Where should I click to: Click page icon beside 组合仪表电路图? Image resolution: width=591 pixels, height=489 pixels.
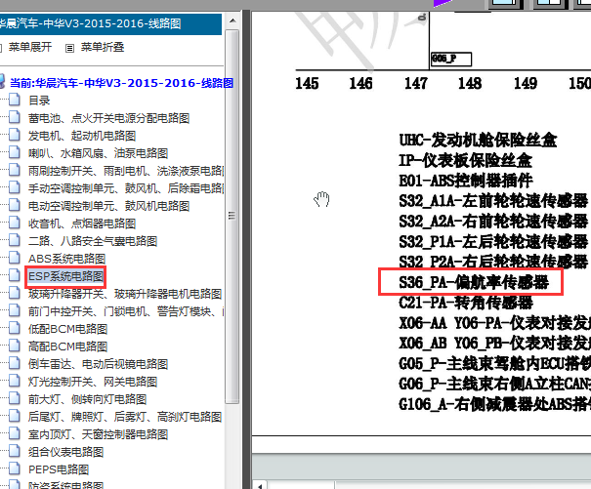(x=15, y=451)
